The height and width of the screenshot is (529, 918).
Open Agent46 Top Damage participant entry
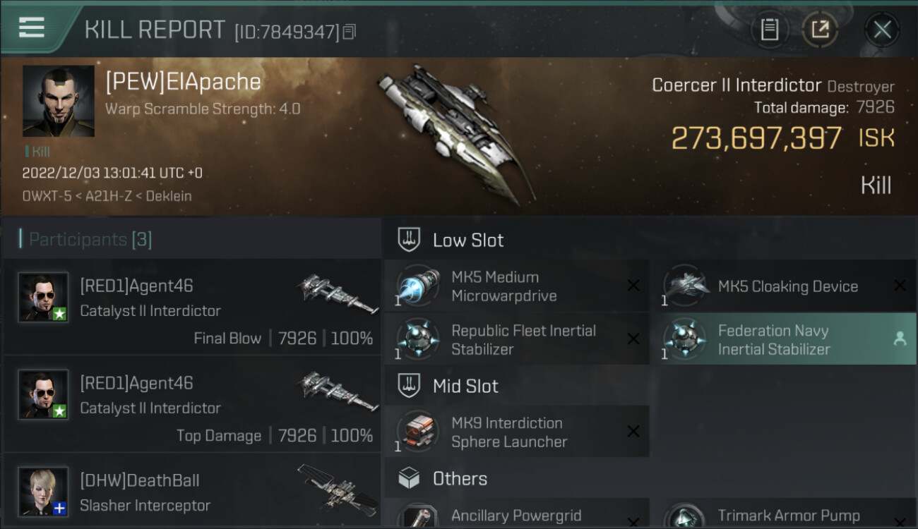coord(192,404)
